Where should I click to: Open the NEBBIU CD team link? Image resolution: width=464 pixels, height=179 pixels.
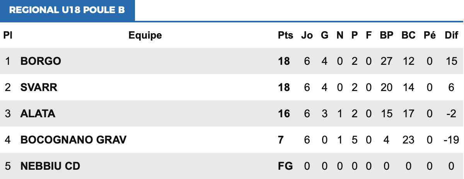(50, 166)
